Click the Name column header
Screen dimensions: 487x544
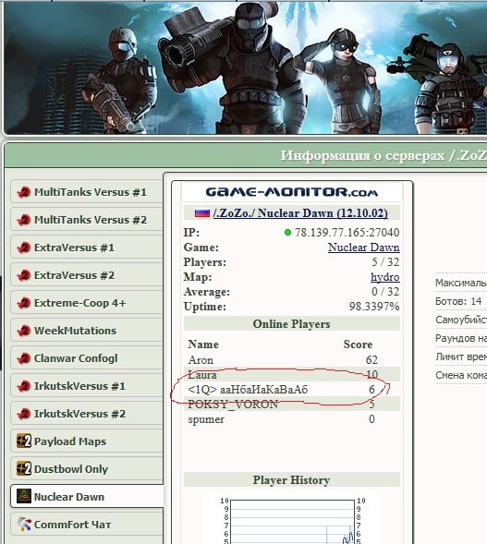[x=203, y=345]
